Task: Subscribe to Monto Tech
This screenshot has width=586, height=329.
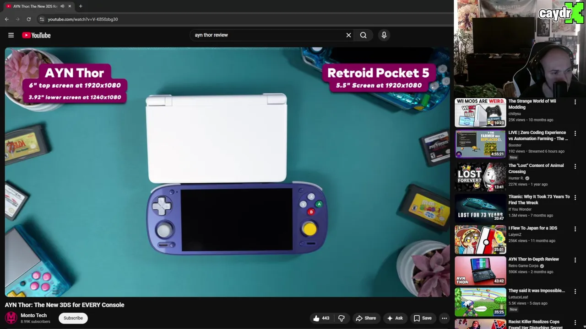Action: tap(73, 318)
